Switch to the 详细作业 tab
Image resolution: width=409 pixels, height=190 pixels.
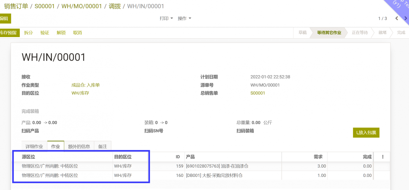[34, 147]
